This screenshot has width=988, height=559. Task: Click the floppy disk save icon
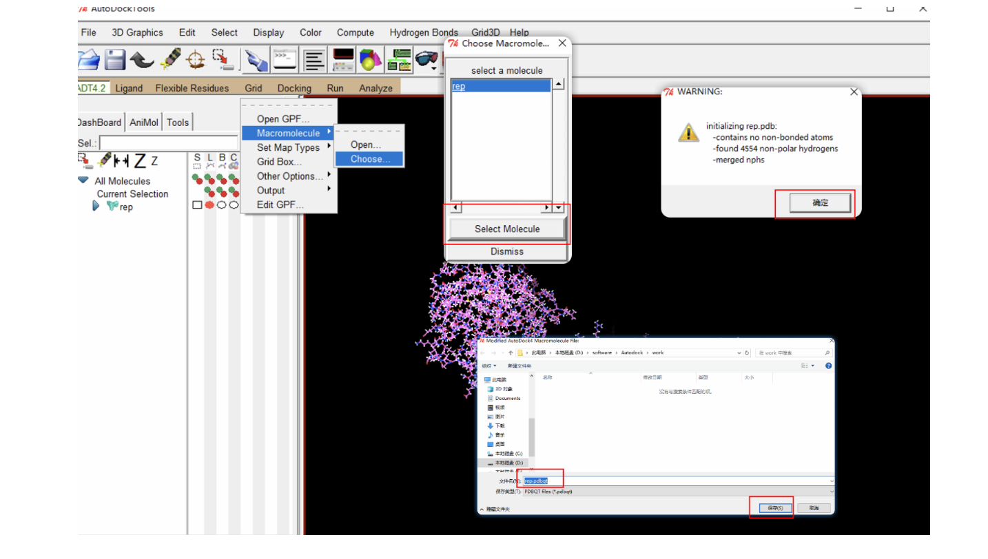coord(115,60)
